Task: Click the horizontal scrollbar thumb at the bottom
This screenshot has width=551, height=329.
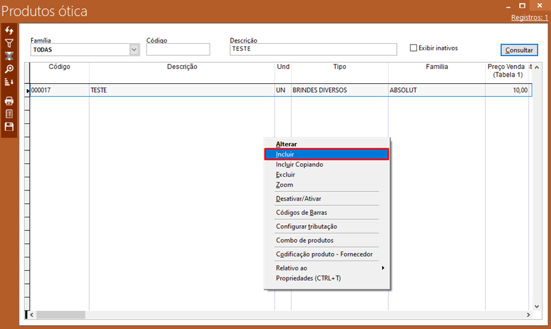Action: tap(61, 315)
